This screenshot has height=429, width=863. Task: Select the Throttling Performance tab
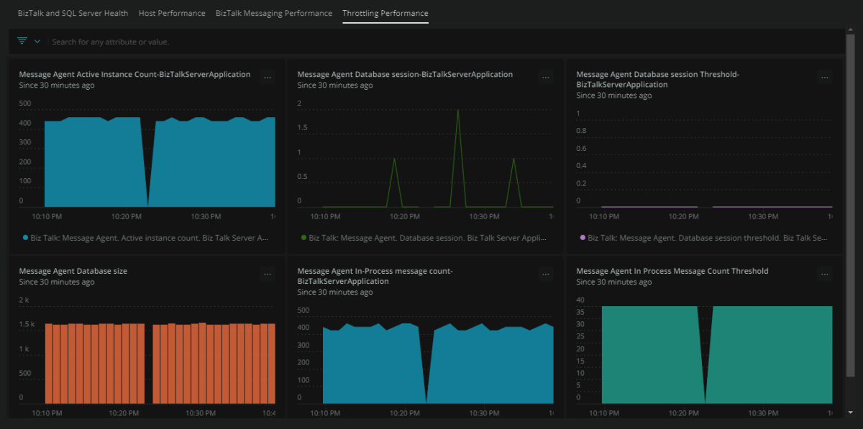pyautogui.click(x=385, y=13)
